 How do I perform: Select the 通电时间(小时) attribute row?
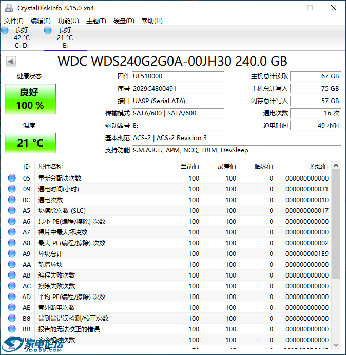[168, 189]
